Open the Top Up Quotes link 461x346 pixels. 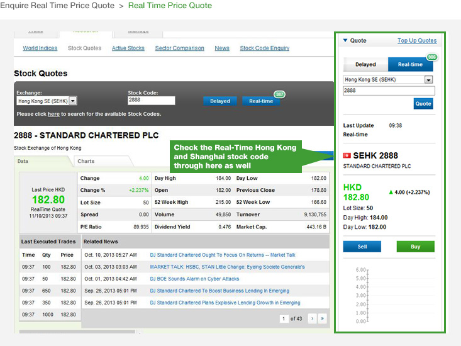[417, 40]
